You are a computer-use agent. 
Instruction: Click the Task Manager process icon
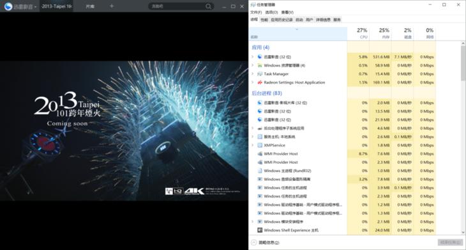coord(260,74)
